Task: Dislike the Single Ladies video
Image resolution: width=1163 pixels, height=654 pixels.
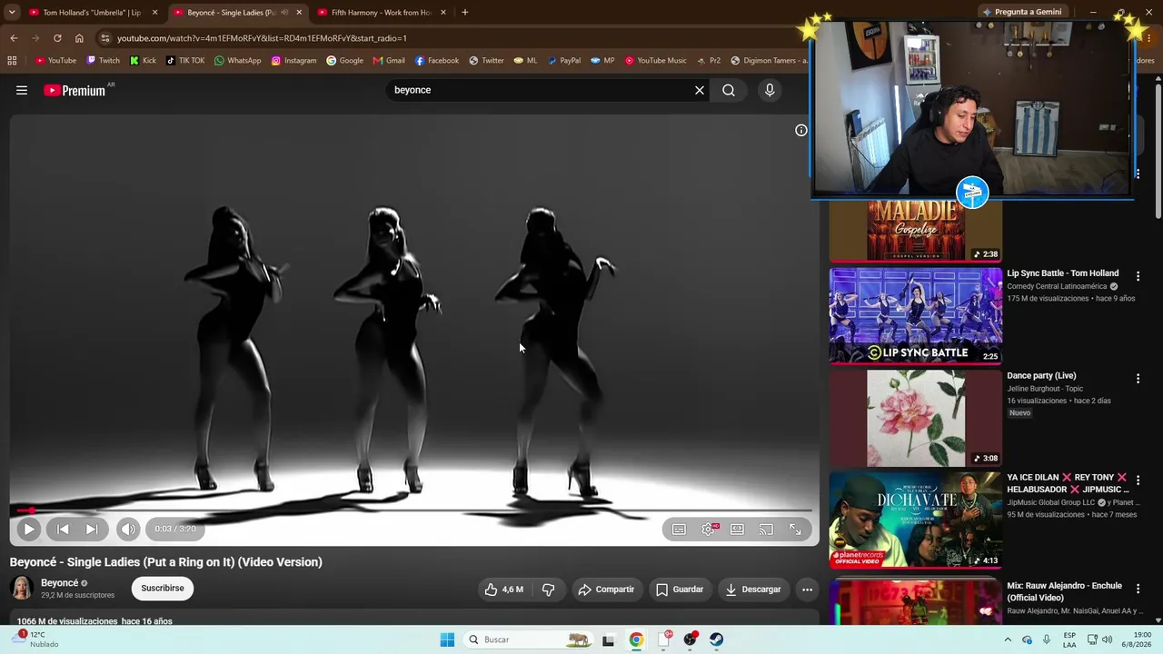Action: pyautogui.click(x=549, y=590)
